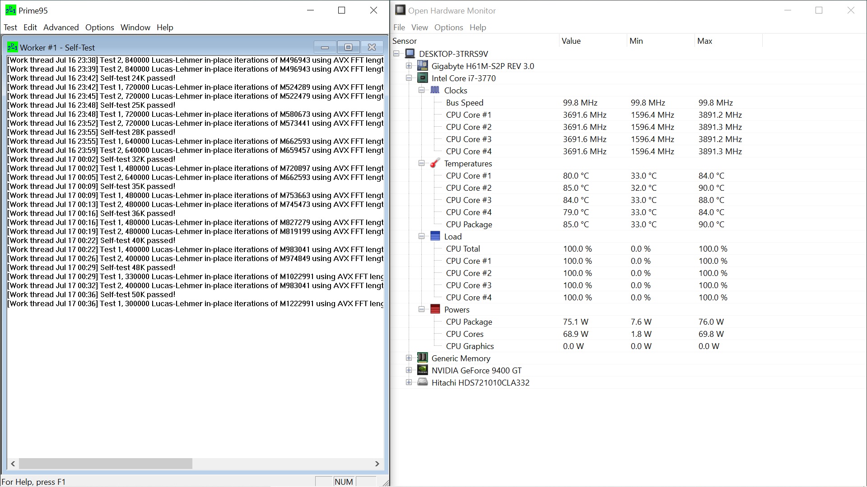Viewport: 867px width, 487px height.
Task: Click the Hitachi hard drive icon
Action: [422, 382]
